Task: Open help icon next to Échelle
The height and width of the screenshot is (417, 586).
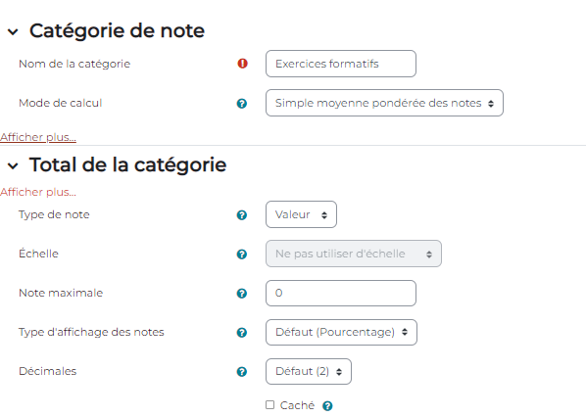Action: 242,255
